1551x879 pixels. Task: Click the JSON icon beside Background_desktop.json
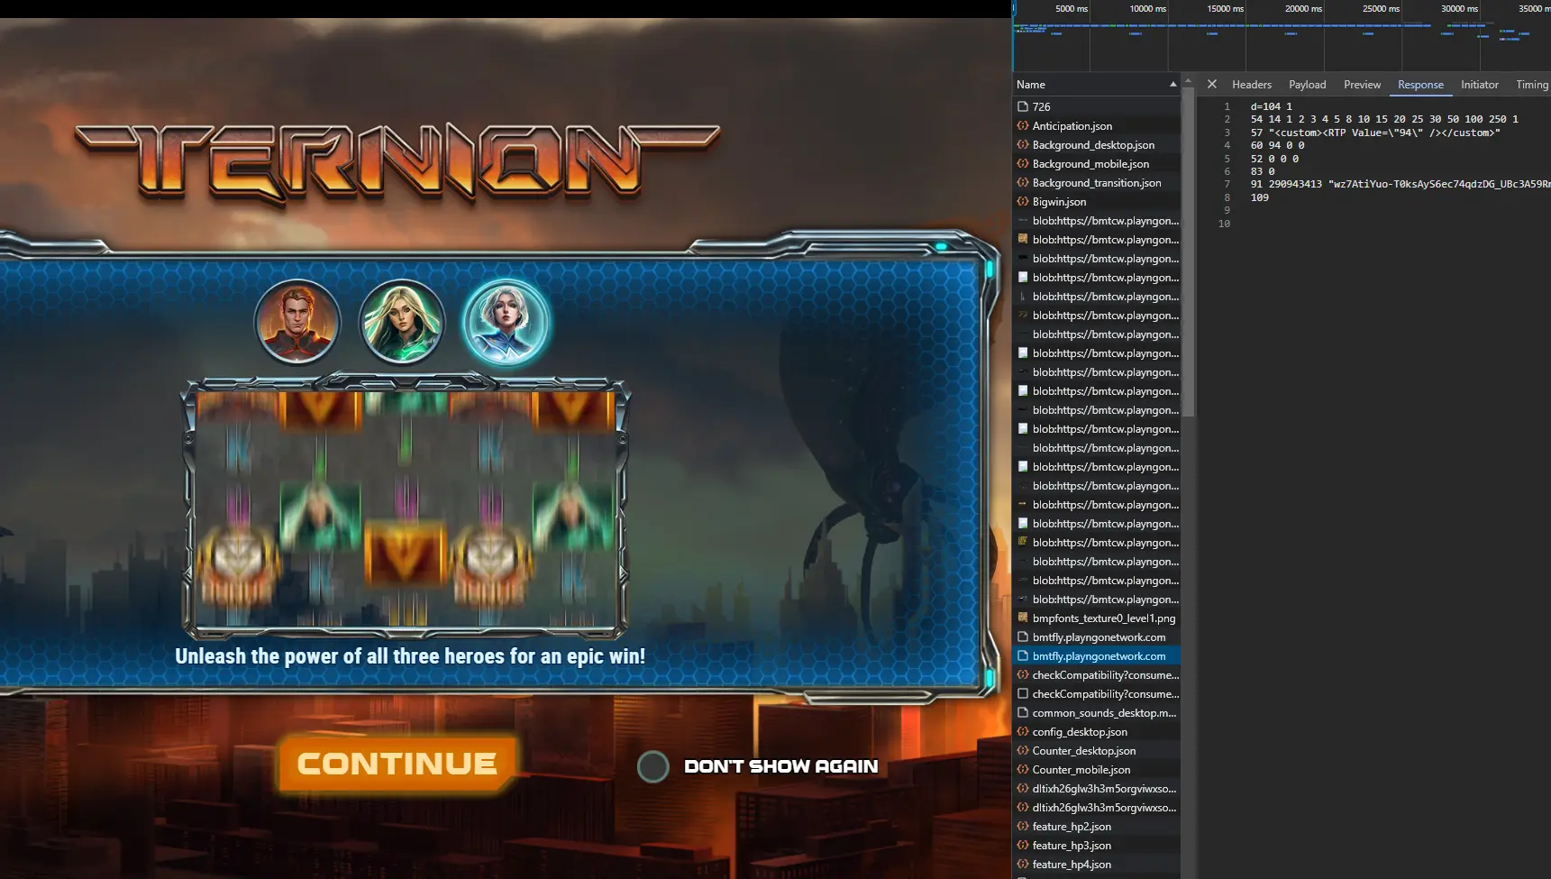[1023, 144]
